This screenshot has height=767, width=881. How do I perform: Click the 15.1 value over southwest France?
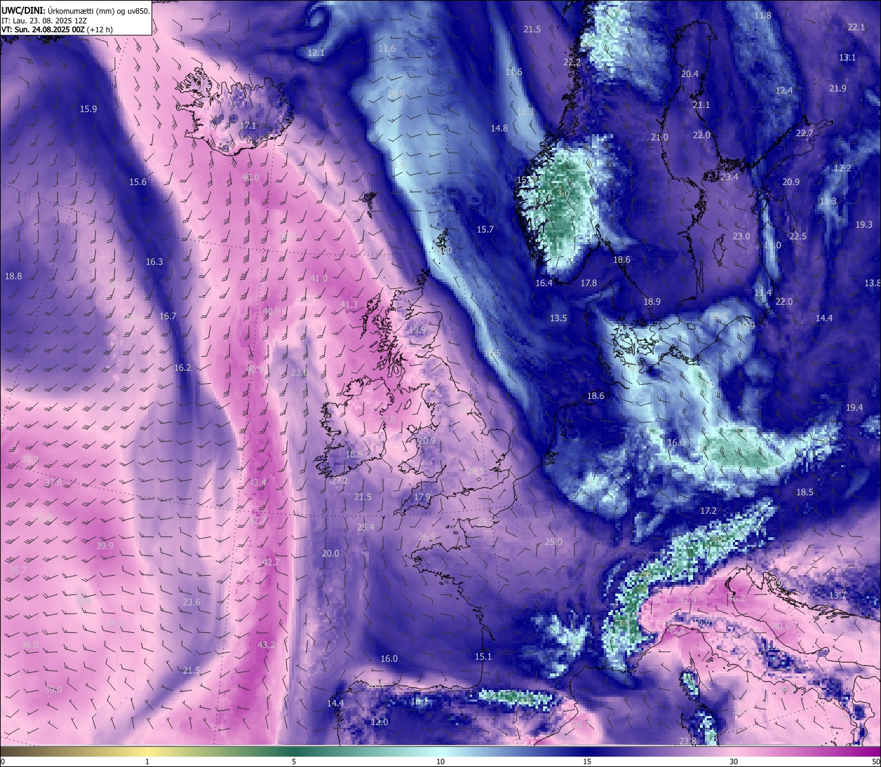[x=483, y=656]
